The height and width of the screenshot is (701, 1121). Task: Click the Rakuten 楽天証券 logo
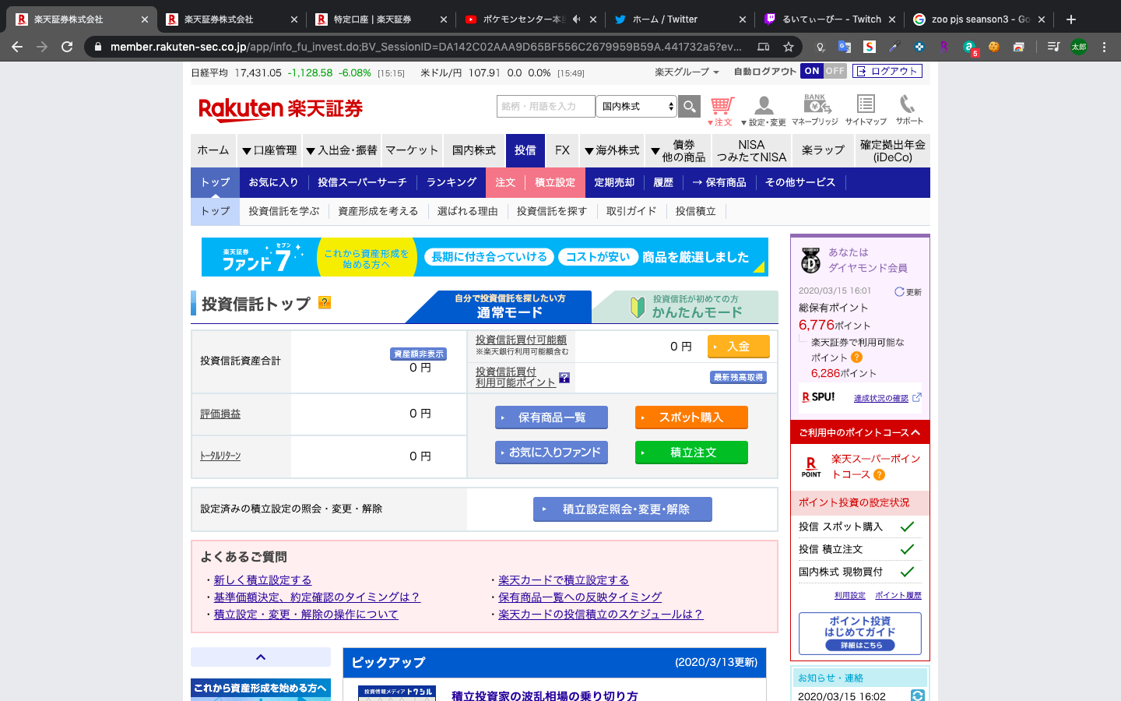pos(281,109)
